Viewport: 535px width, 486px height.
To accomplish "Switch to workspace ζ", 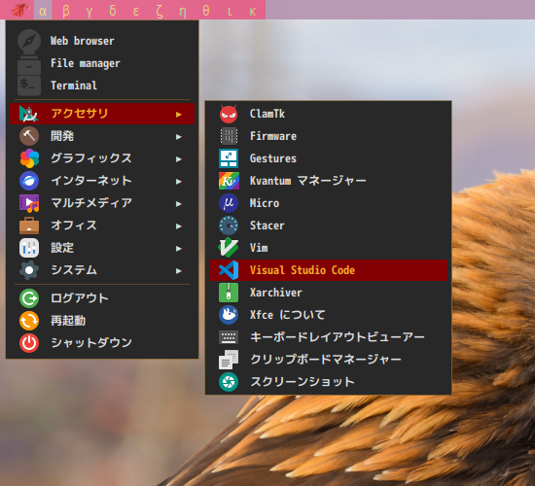I will [160, 11].
